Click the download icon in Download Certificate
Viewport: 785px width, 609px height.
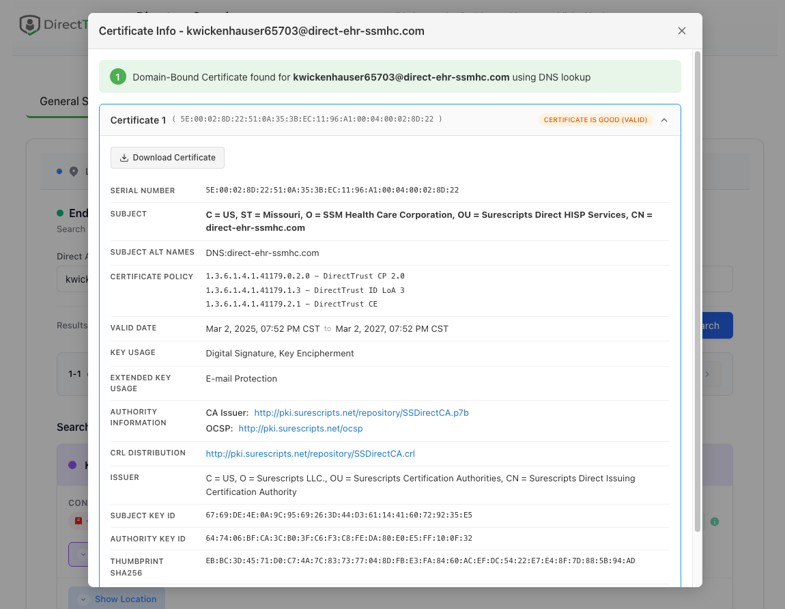(x=124, y=158)
